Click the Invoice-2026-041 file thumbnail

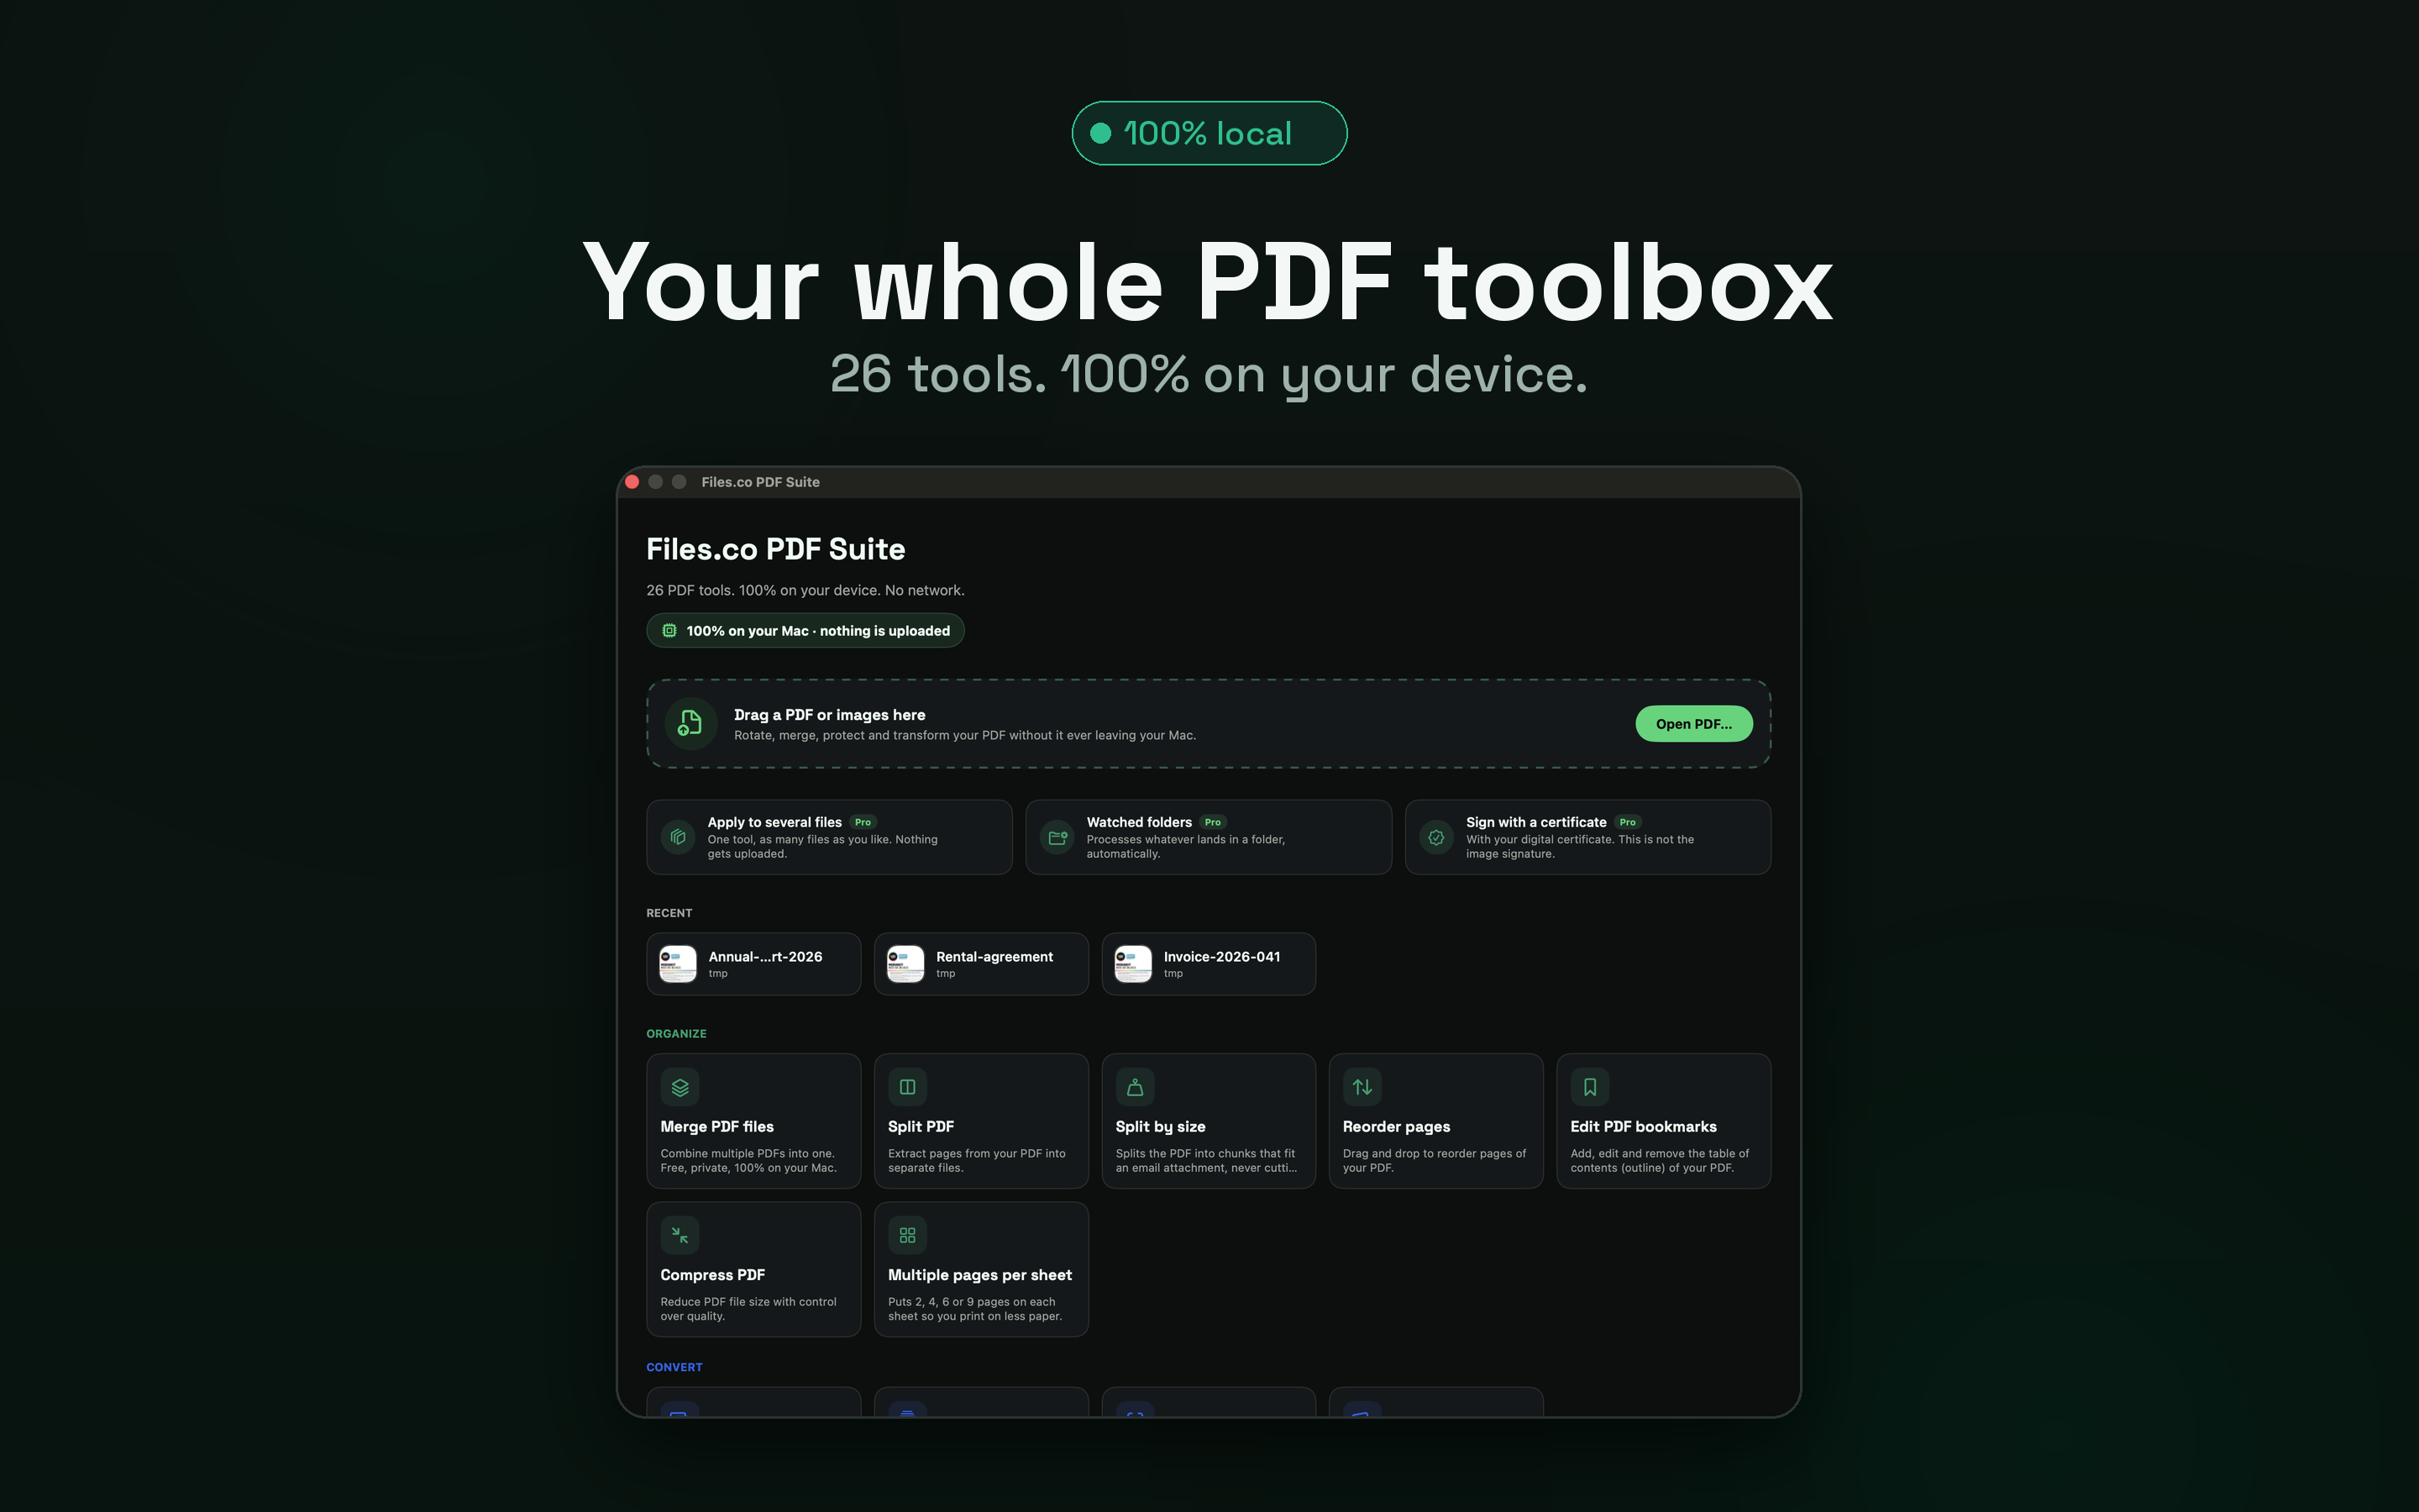coord(1134,964)
